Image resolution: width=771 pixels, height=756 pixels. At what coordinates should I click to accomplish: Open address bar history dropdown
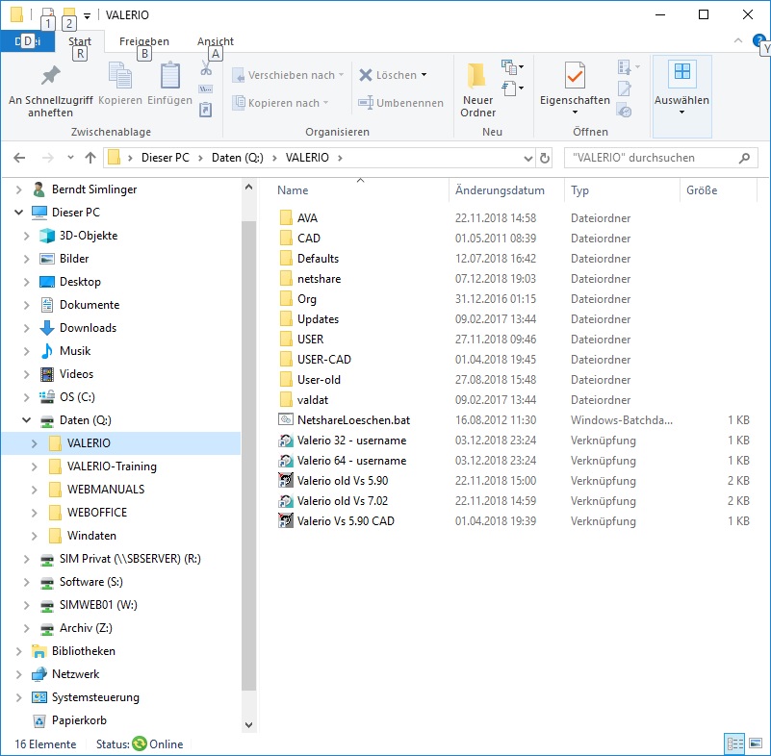click(x=528, y=158)
